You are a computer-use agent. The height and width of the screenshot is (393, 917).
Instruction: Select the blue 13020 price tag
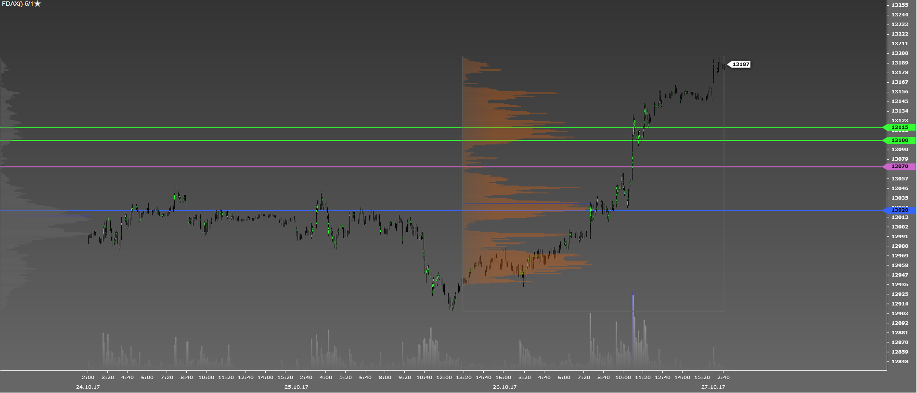[x=900, y=210]
